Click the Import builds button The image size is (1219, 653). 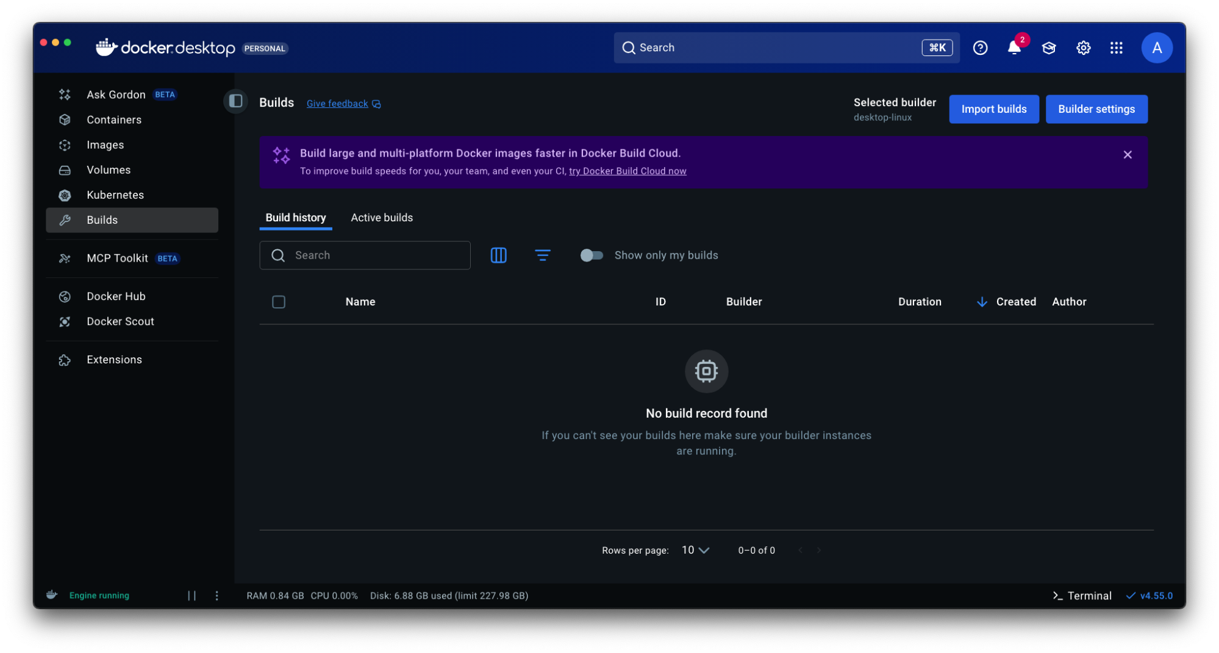point(993,109)
